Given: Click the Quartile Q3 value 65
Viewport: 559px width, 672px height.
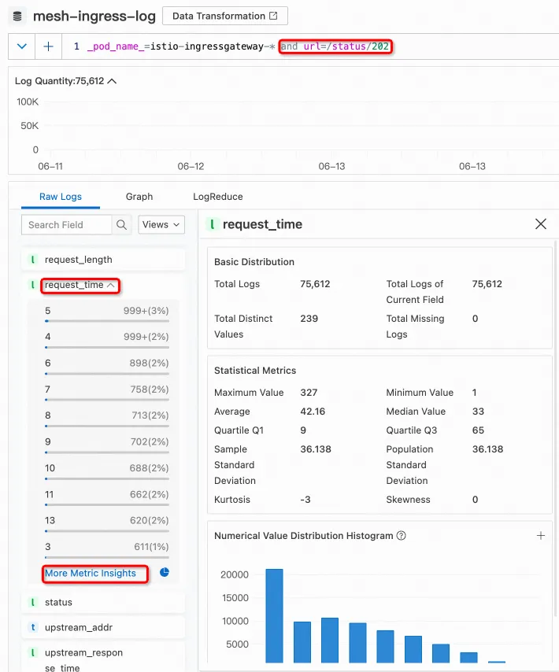Looking at the screenshot, I should point(478,430).
